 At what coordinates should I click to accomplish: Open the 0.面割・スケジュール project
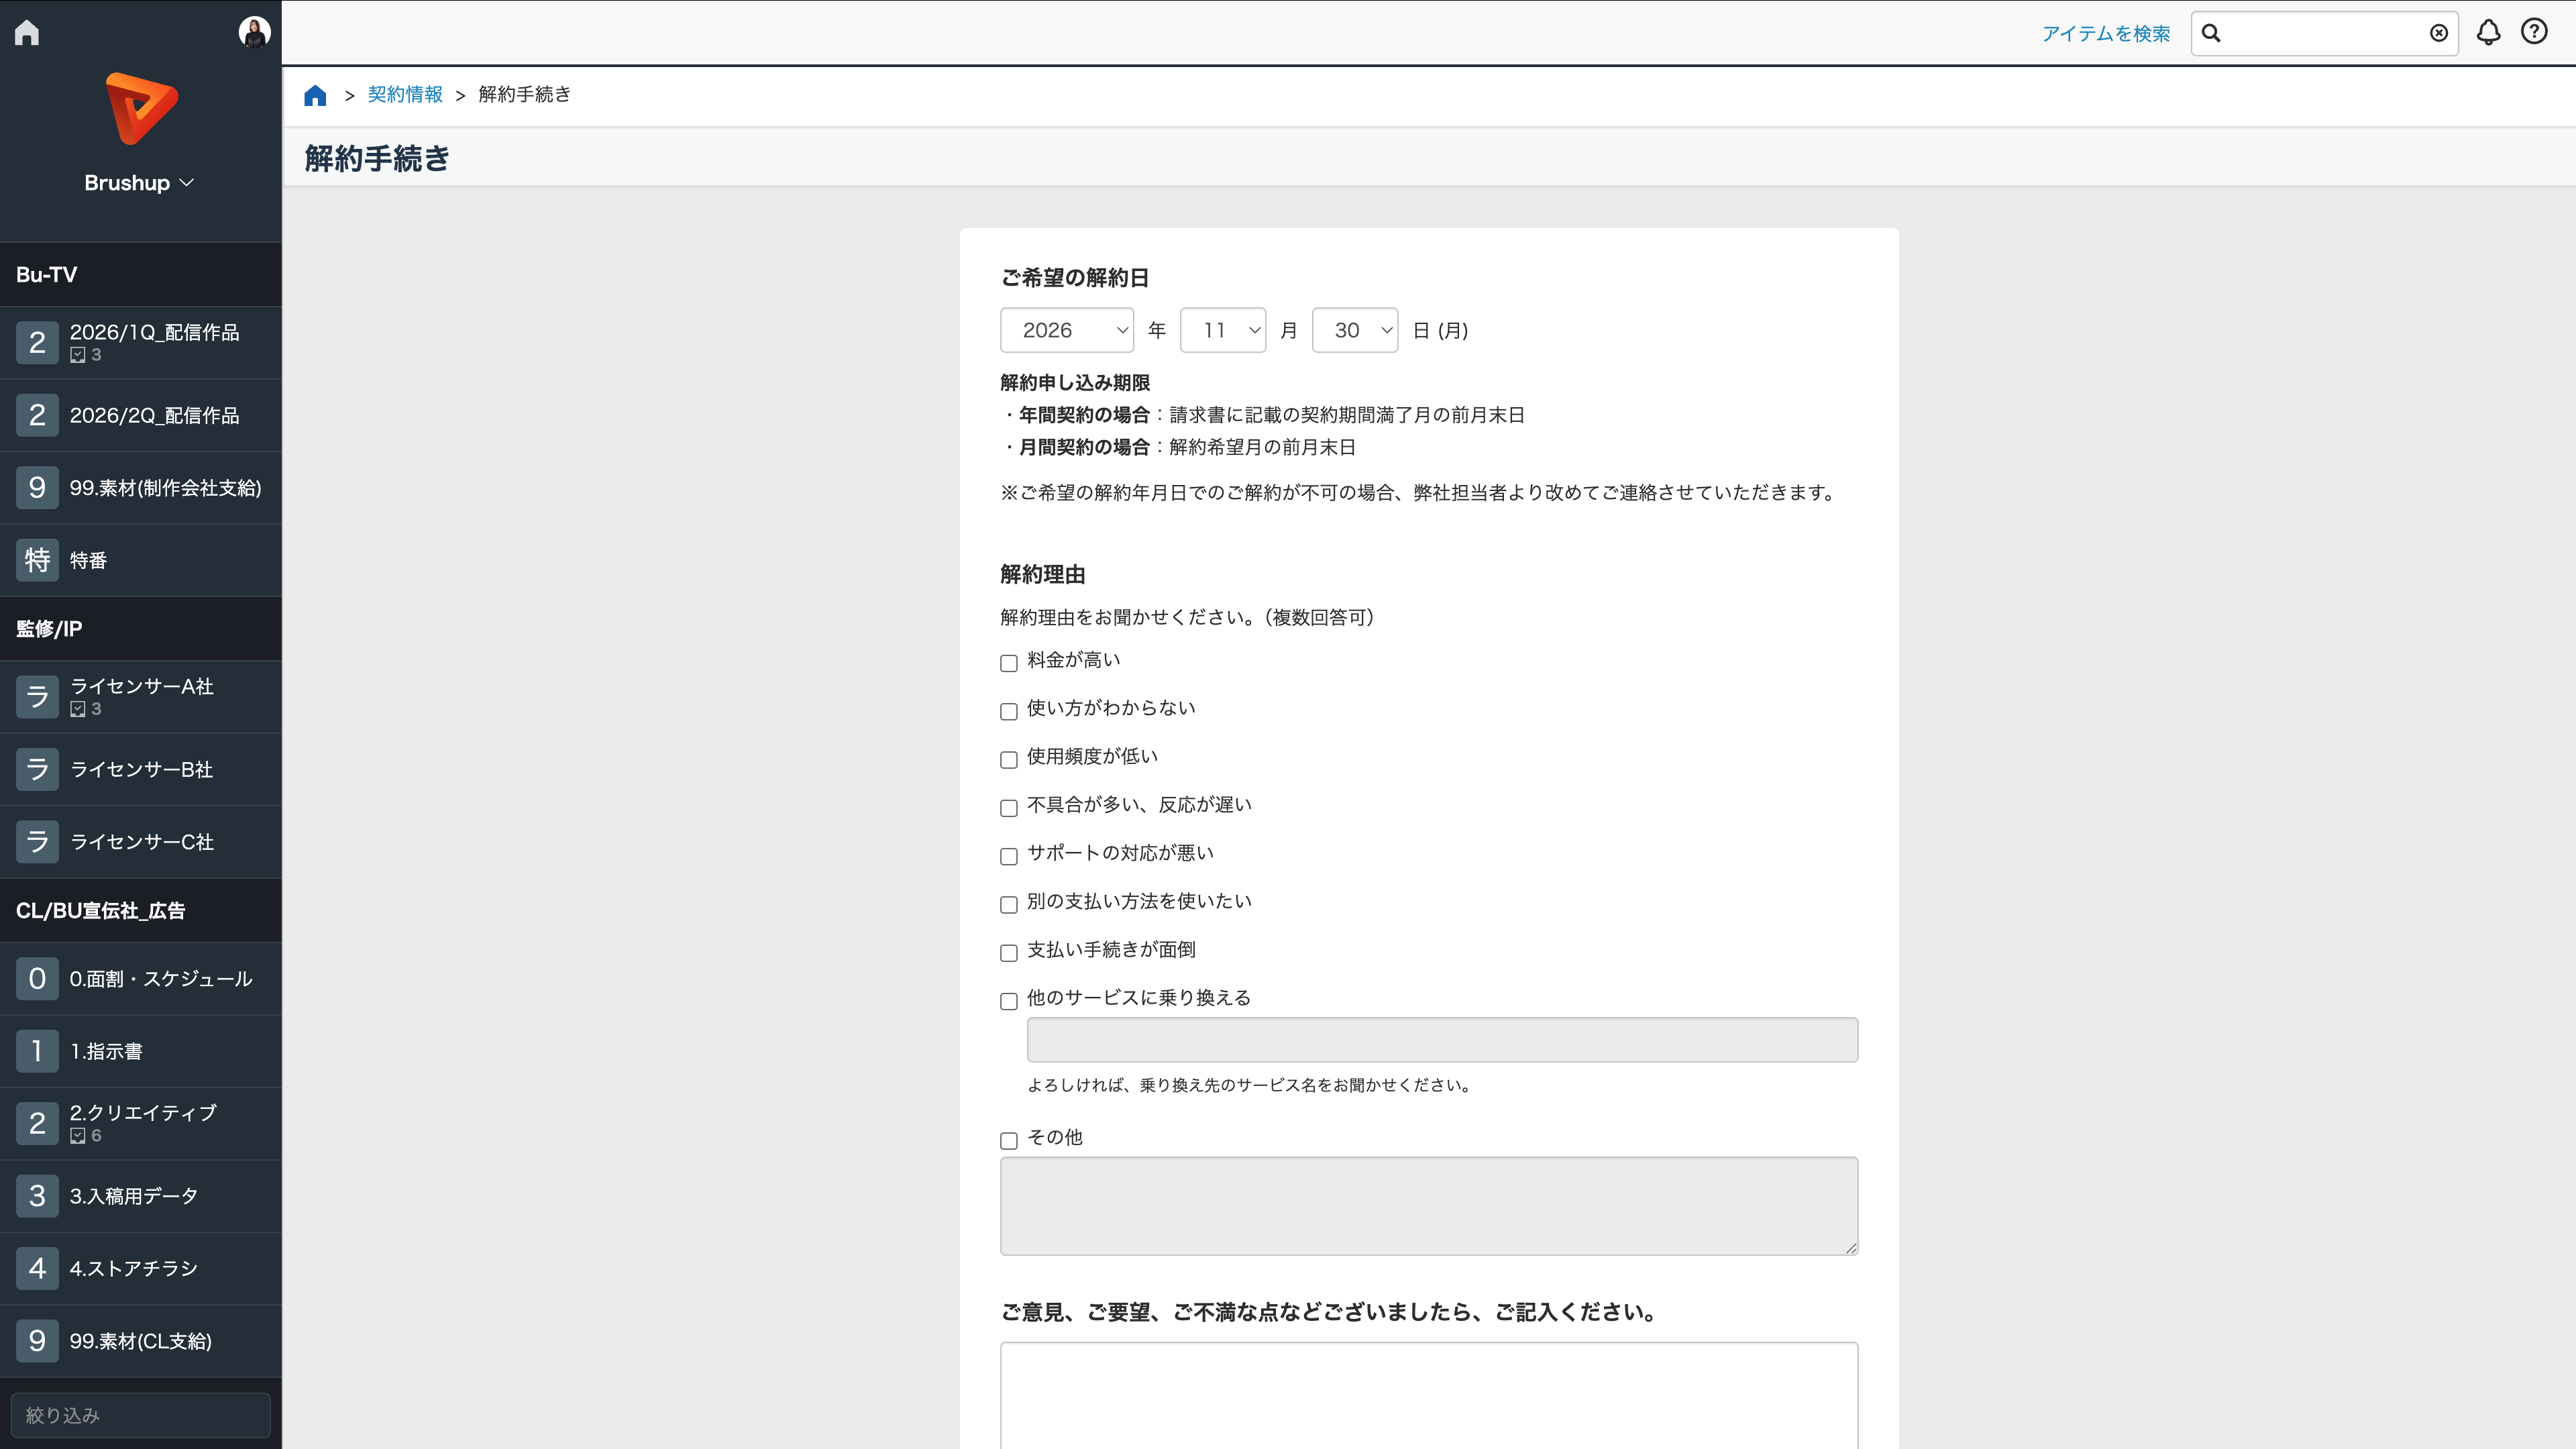pos(141,979)
